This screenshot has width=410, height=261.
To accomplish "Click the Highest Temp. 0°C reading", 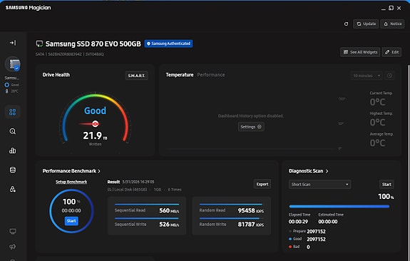I will (377, 123).
